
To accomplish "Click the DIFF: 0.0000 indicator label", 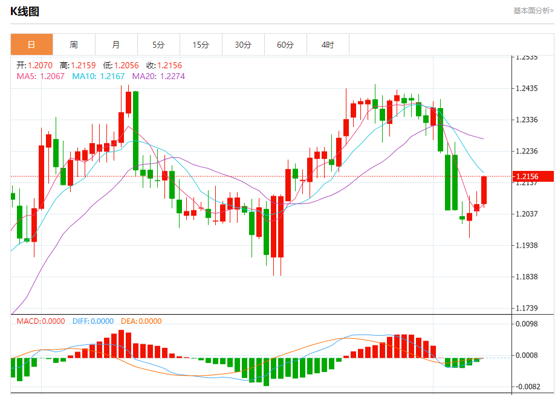I will pyautogui.click(x=93, y=321).
